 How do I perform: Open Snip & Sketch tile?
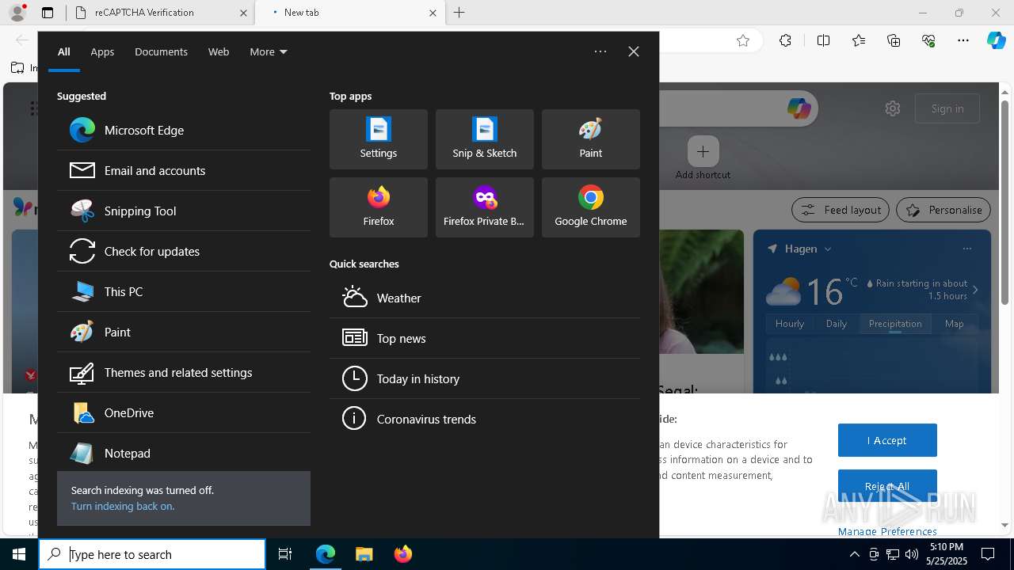coord(485,139)
